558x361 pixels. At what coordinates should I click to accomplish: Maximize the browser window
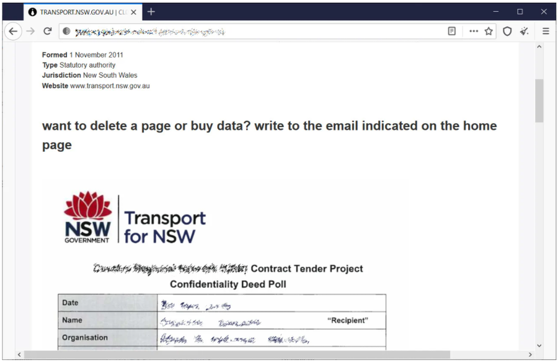(520, 12)
